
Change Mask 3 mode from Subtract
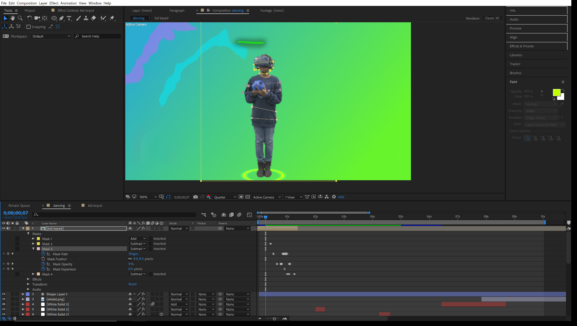(x=137, y=249)
